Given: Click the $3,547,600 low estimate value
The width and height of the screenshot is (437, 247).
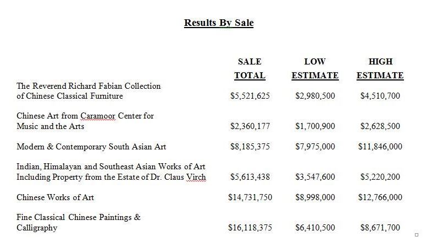Looking at the screenshot, I should pos(315,177).
